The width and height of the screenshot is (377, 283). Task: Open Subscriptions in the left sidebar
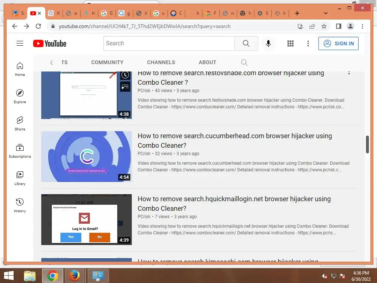tap(20, 151)
